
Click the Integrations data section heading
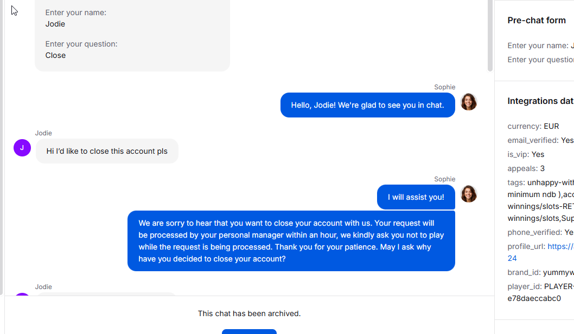pos(540,101)
